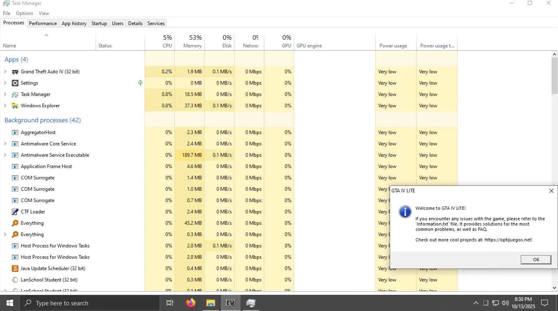Expand the Task Manager process group
558x311 pixels.
point(5,94)
